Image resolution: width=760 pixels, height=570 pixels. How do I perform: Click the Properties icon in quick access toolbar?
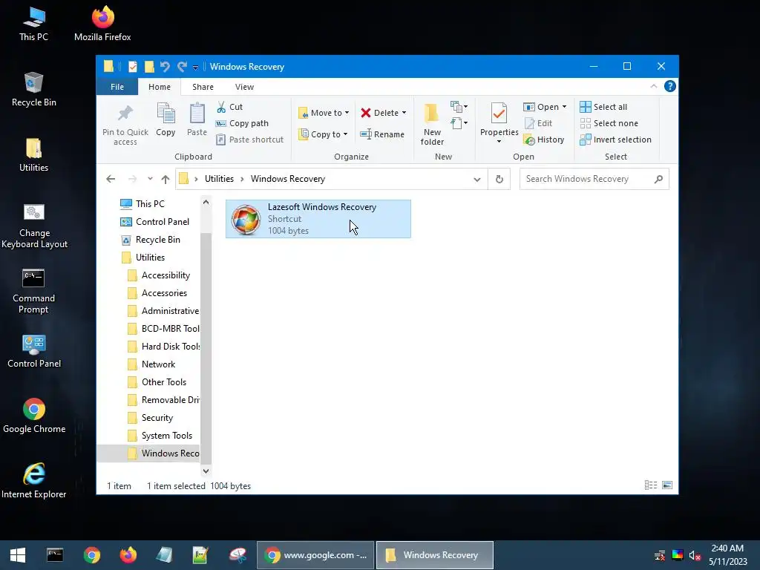click(x=133, y=67)
